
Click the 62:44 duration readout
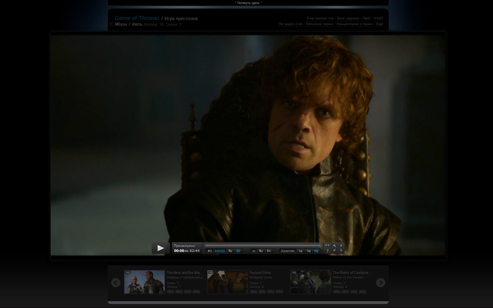click(x=195, y=251)
